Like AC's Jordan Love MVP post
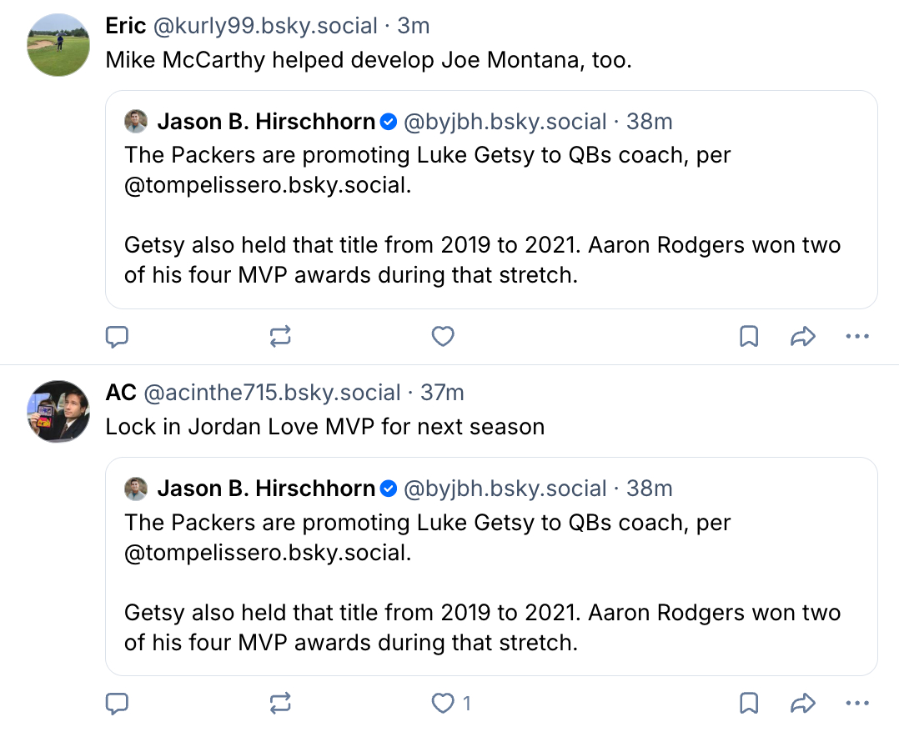 (x=443, y=704)
